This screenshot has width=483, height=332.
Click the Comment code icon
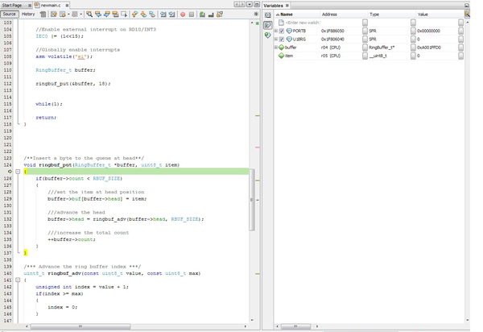[x=202, y=15]
